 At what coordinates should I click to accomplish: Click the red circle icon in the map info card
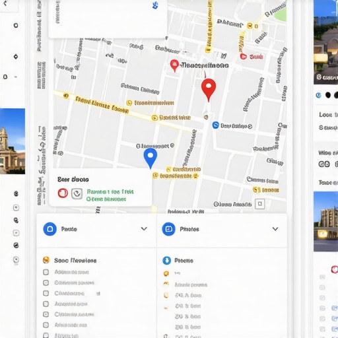[63, 193]
